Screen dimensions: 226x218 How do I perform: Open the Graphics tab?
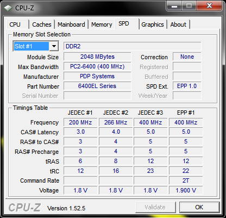153,24
